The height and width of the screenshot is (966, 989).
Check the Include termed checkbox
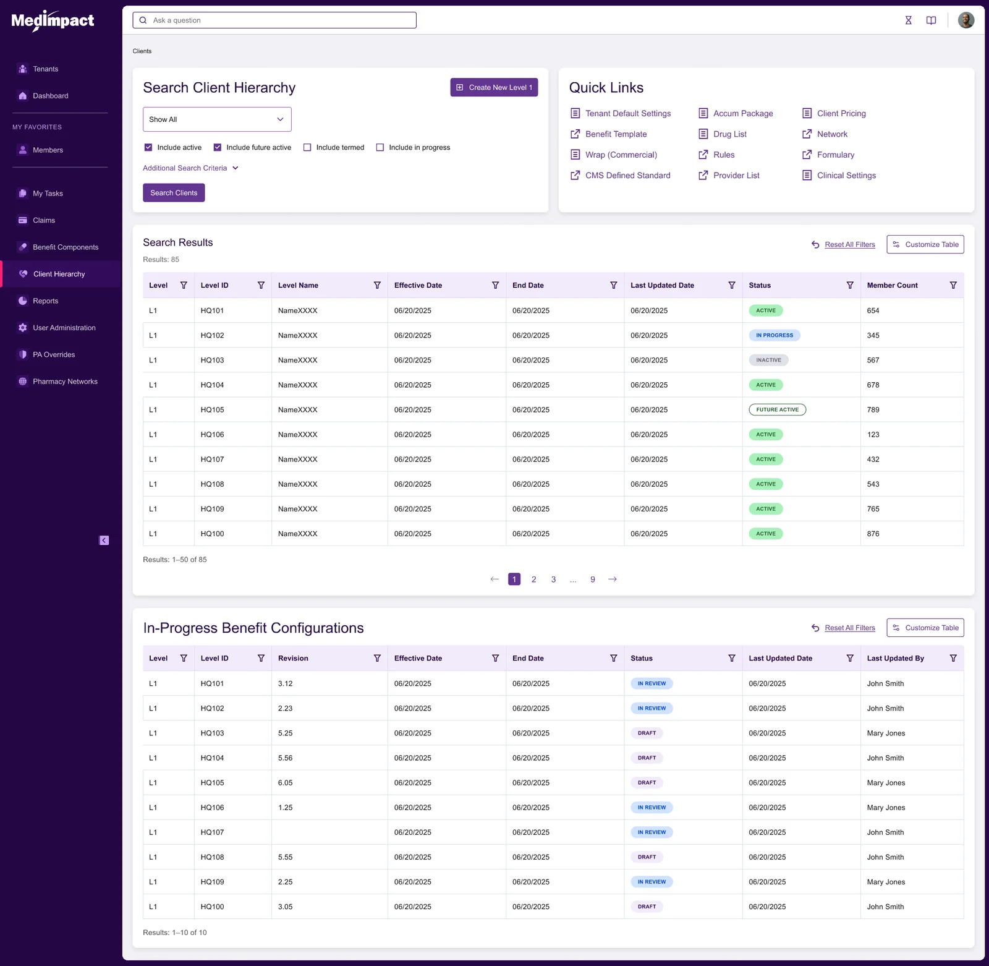(x=307, y=147)
